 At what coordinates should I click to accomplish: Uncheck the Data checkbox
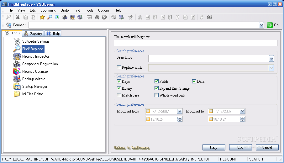coord(194,81)
